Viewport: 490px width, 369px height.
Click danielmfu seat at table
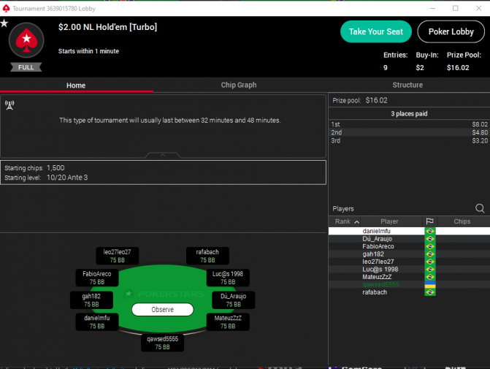[x=97, y=322]
